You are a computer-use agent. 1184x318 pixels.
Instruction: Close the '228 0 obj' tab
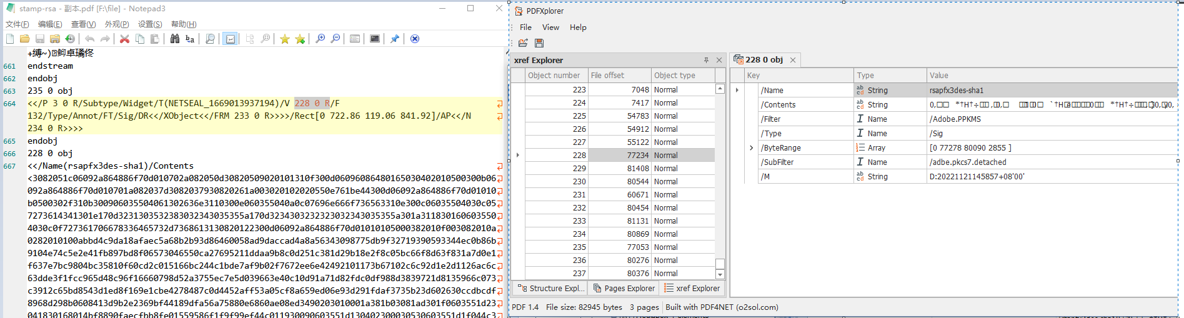[793, 60]
